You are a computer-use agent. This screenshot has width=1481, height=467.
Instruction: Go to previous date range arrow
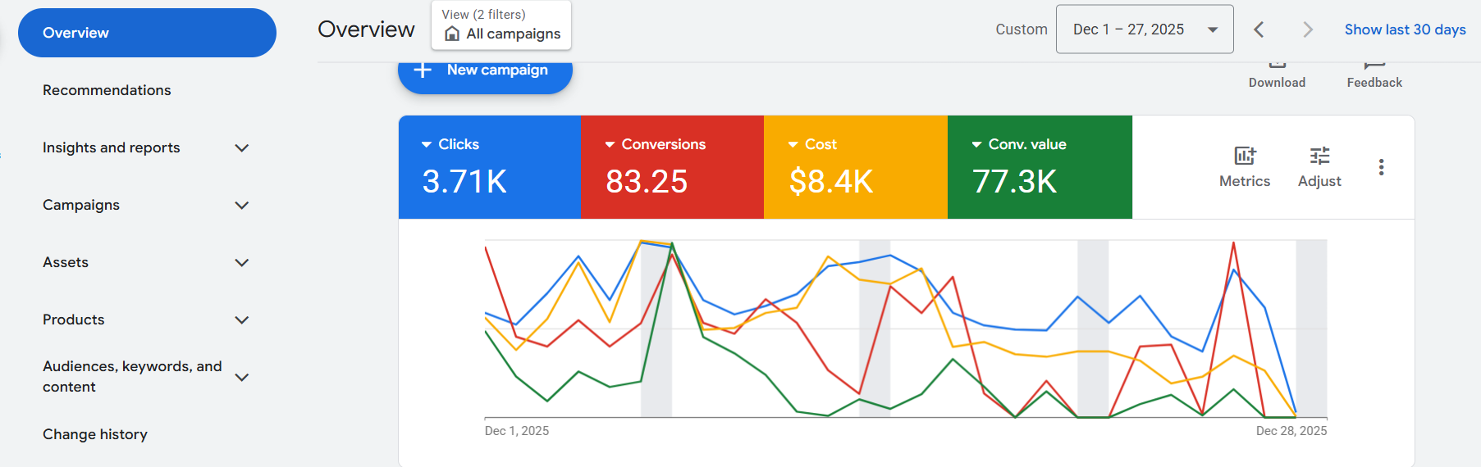tap(1259, 29)
